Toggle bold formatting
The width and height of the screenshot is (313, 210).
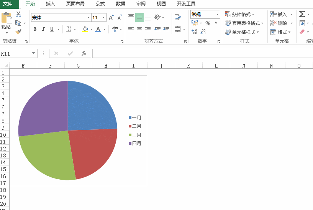[35, 29]
